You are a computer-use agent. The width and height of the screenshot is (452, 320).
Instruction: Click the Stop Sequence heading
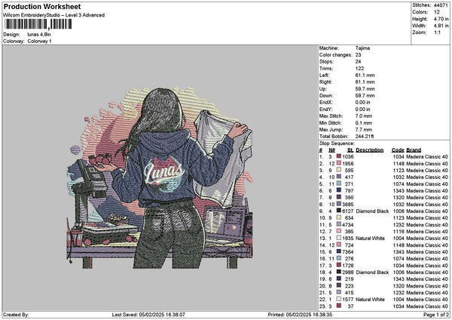click(337, 143)
